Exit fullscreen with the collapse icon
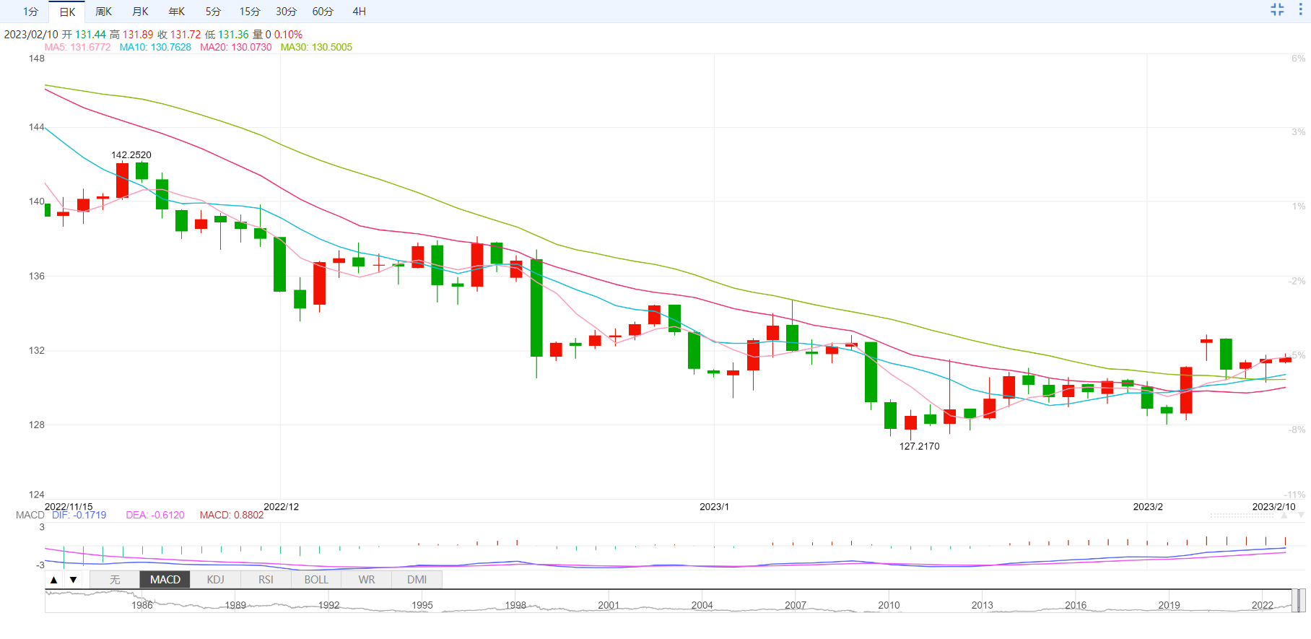This screenshot has height=639, width=1311. 1277,9
